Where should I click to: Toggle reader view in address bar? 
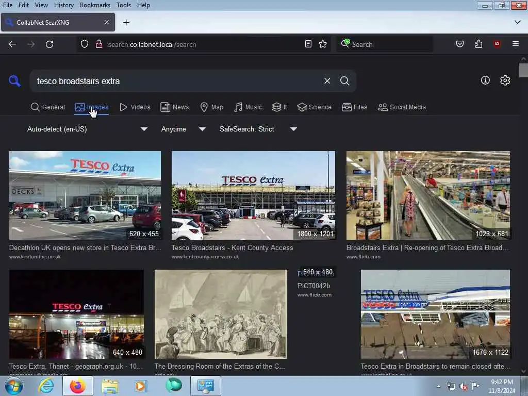click(308, 44)
